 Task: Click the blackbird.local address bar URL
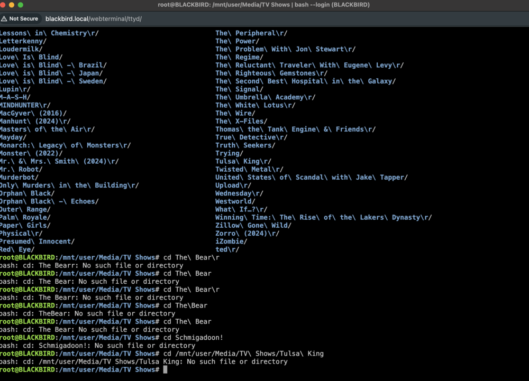pyautogui.click(x=94, y=19)
